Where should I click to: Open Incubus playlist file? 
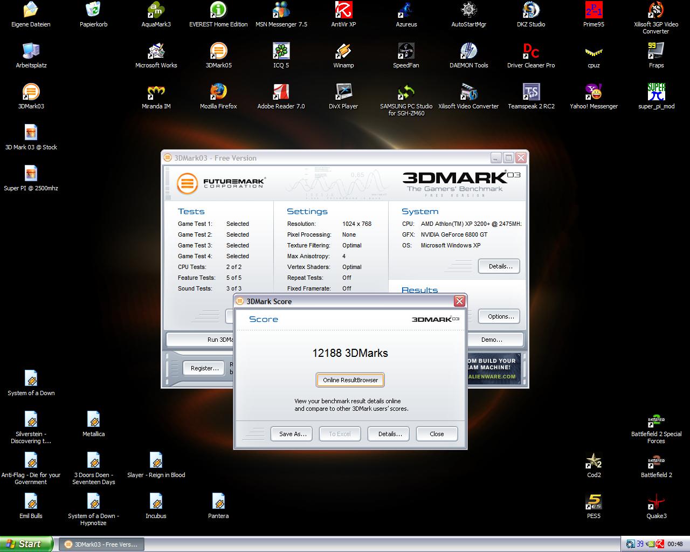click(x=156, y=506)
